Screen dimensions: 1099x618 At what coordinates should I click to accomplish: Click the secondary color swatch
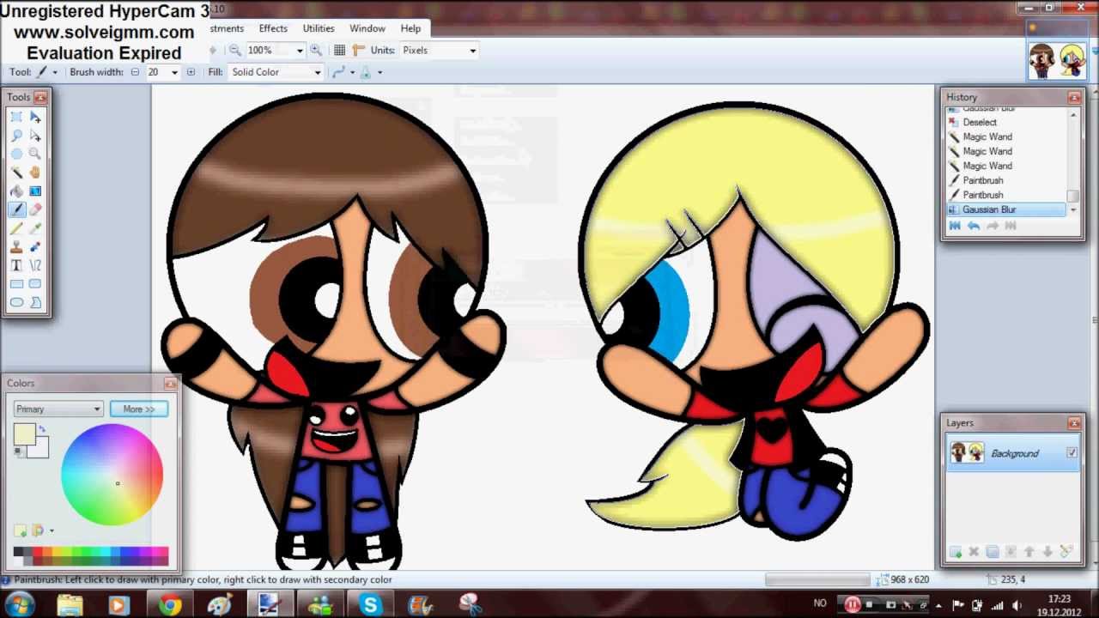pyautogui.click(x=40, y=448)
